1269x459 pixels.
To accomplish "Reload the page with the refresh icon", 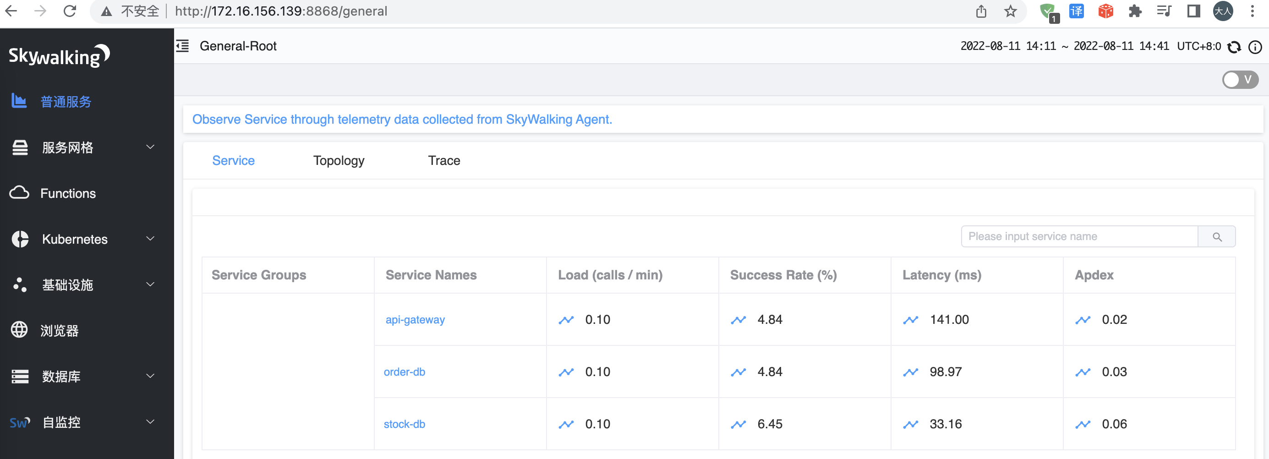I will coord(70,11).
